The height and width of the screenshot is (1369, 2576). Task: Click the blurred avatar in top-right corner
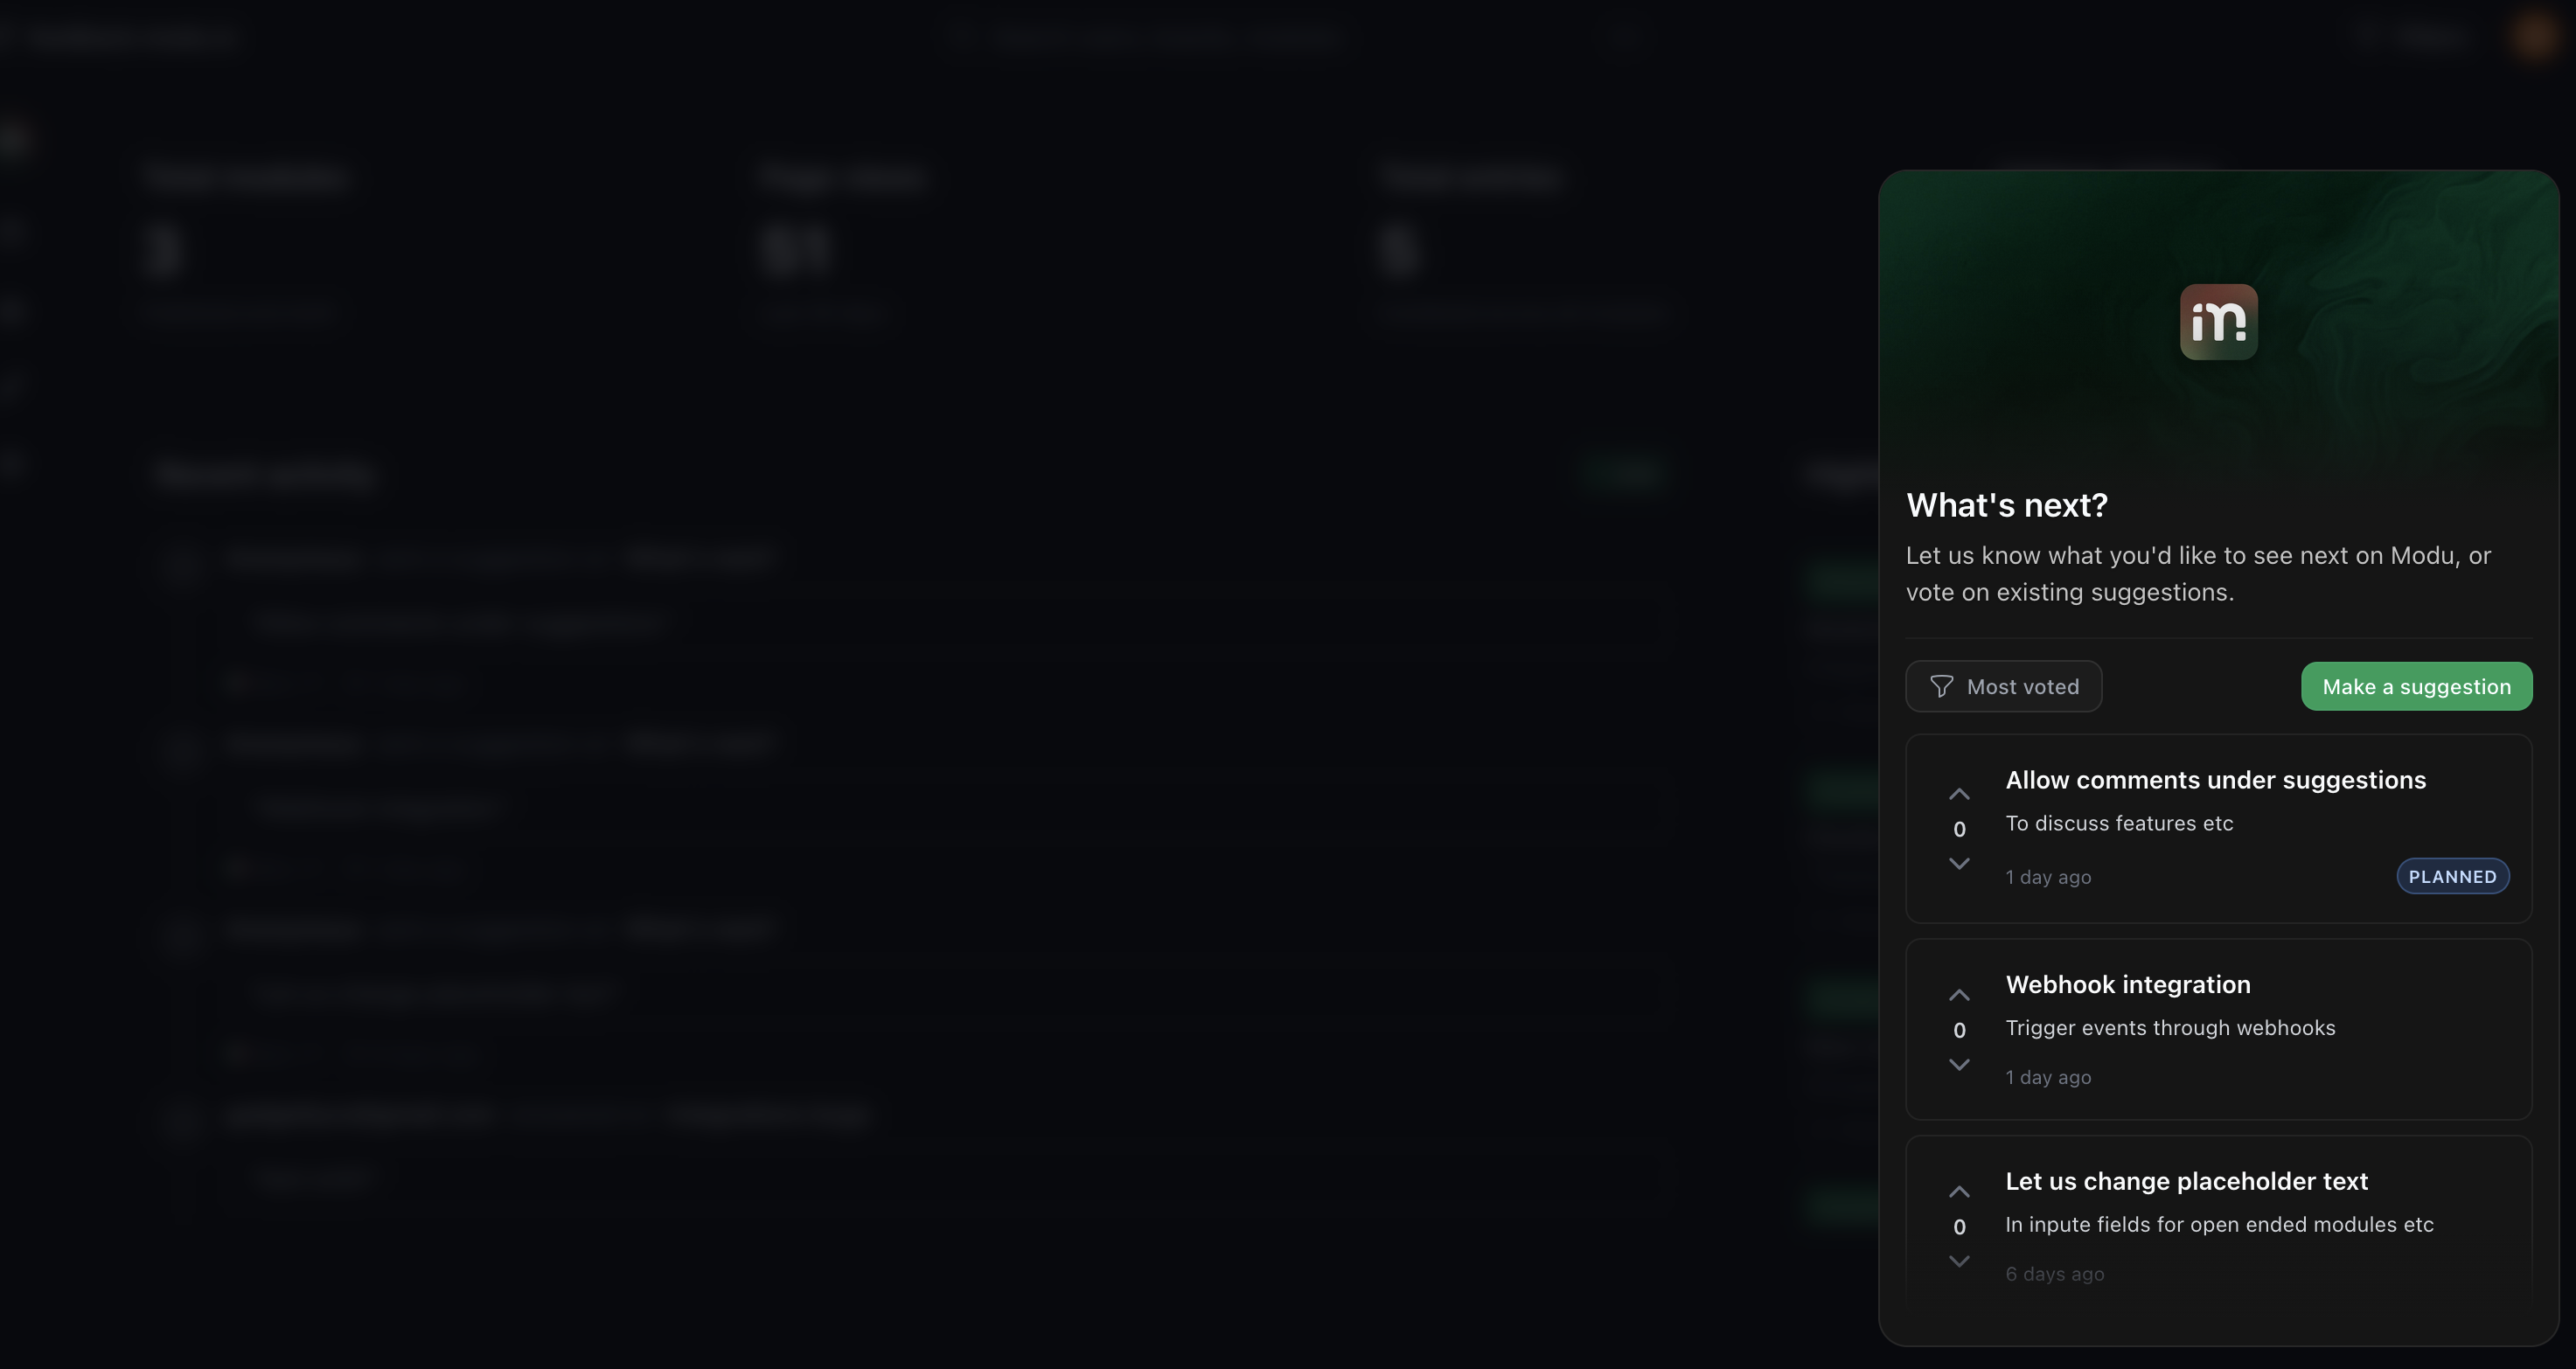(2535, 37)
